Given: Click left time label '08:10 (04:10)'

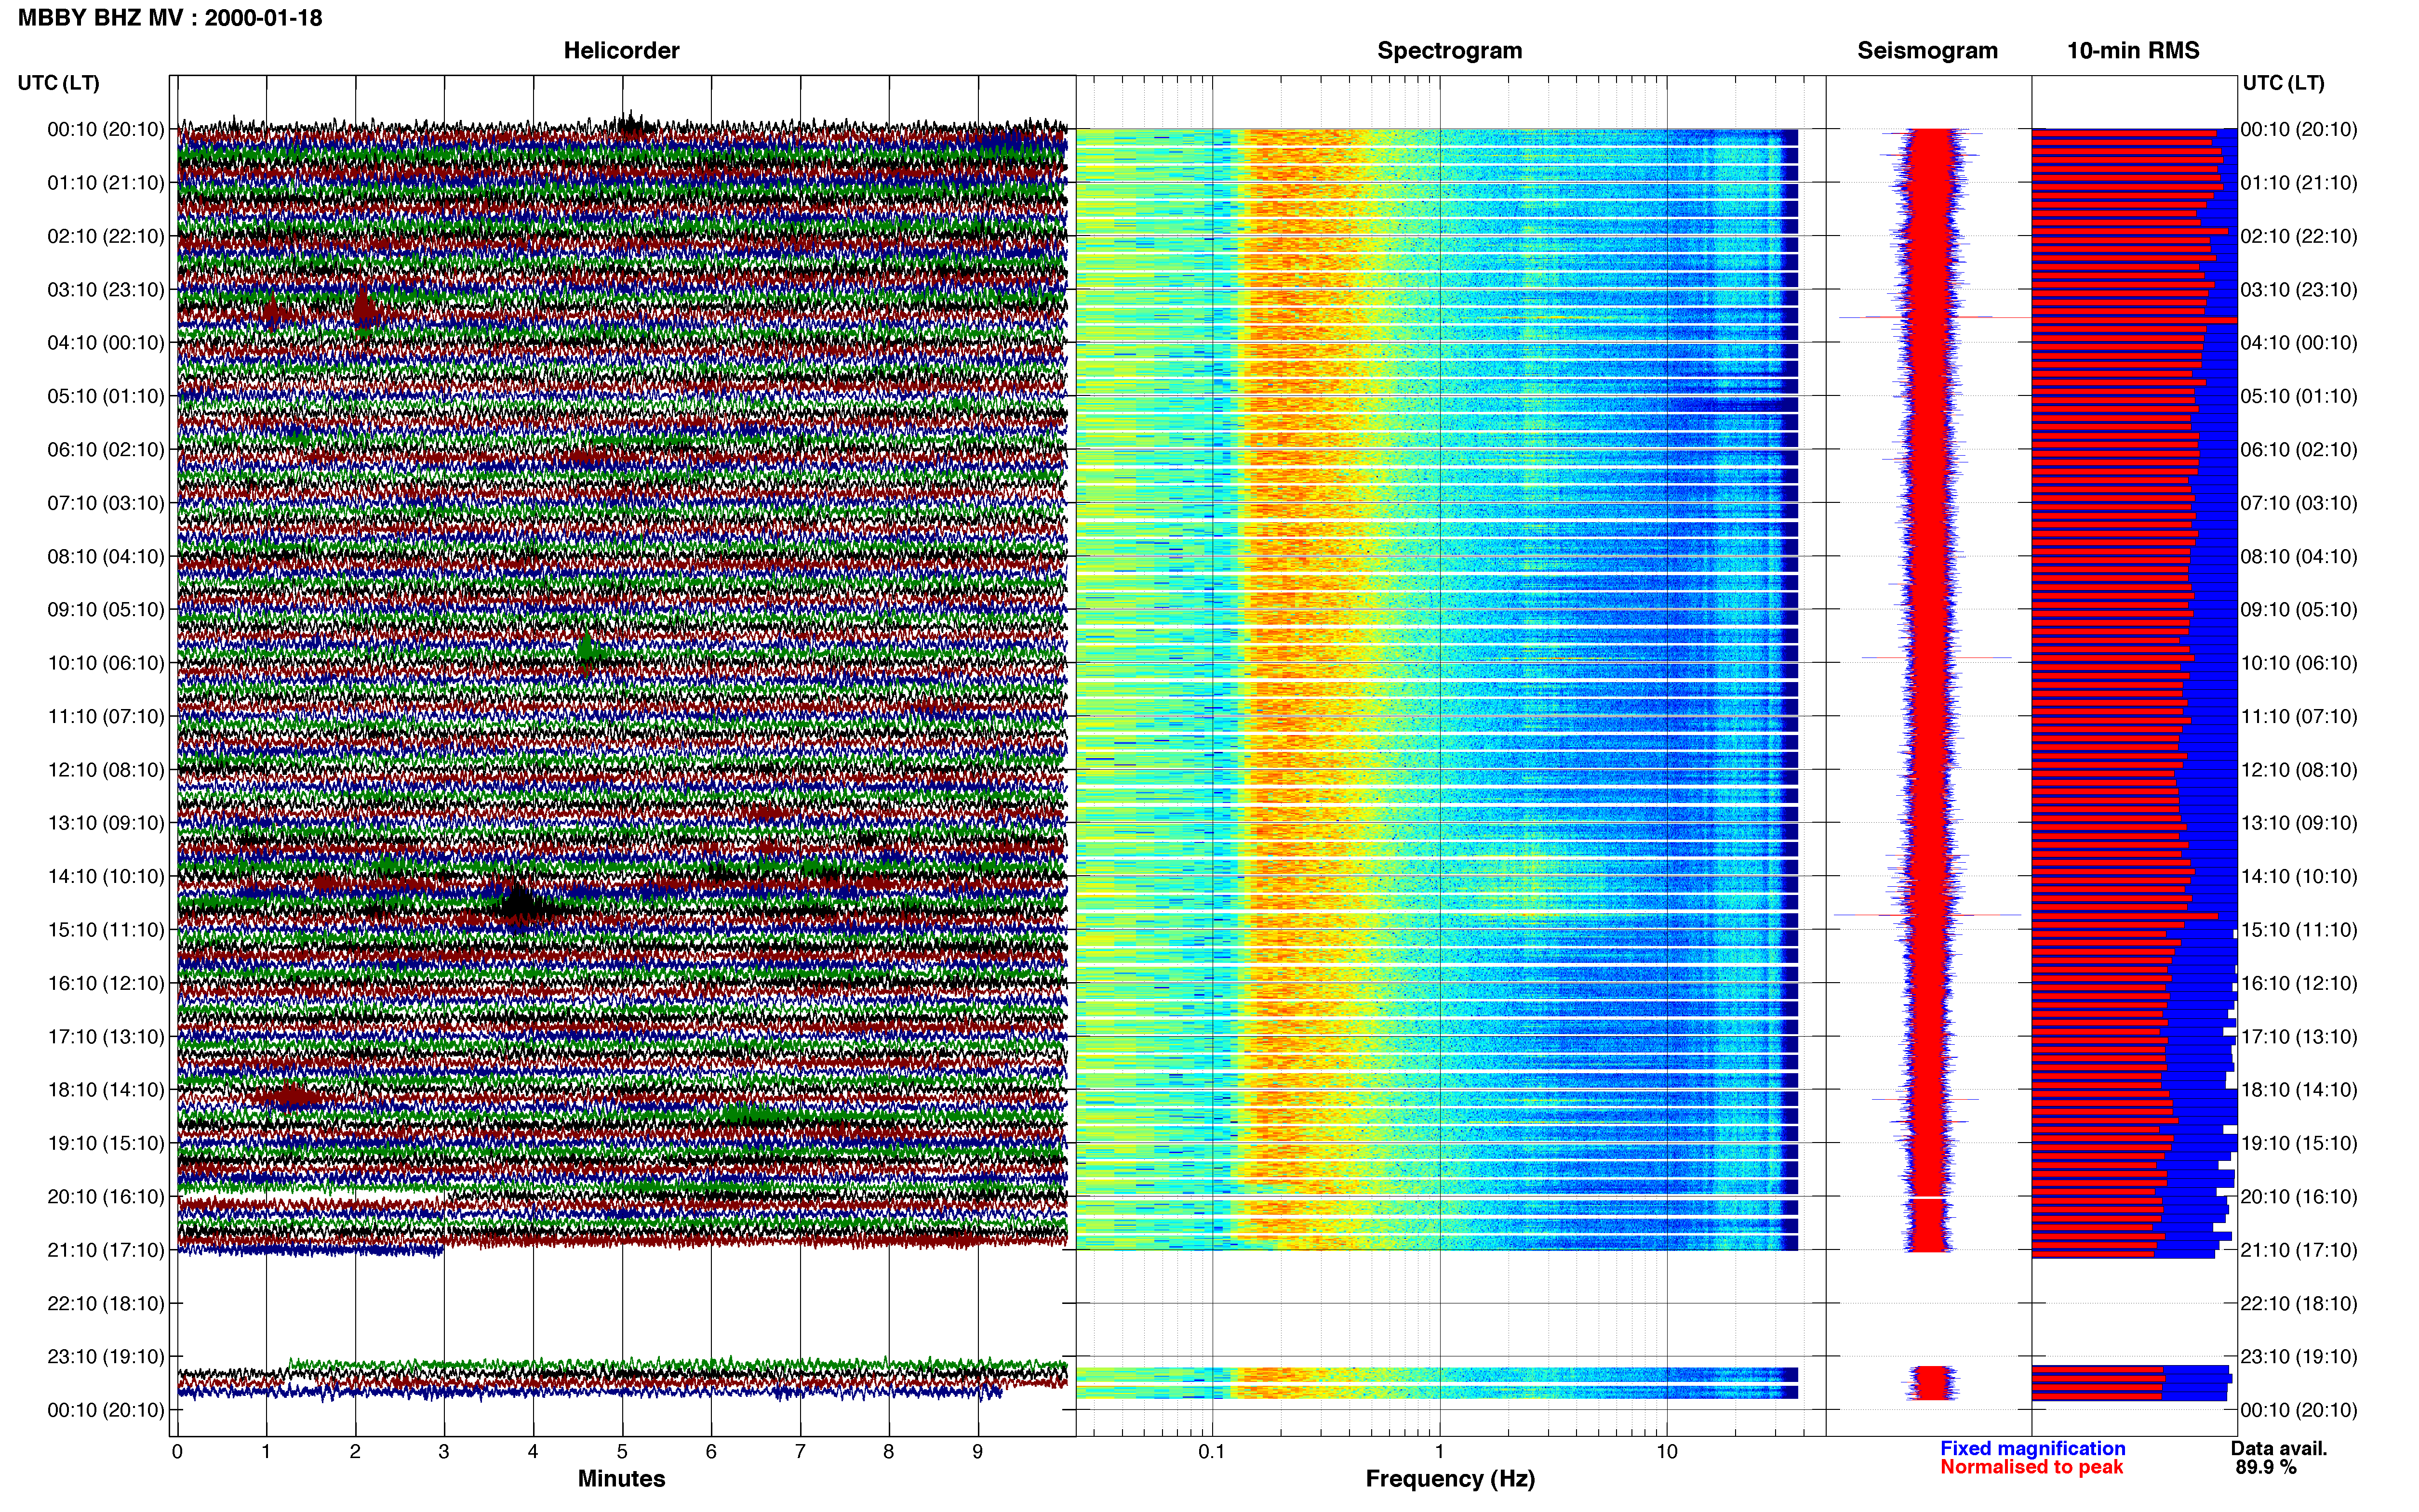Looking at the screenshot, I should pos(106,556).
